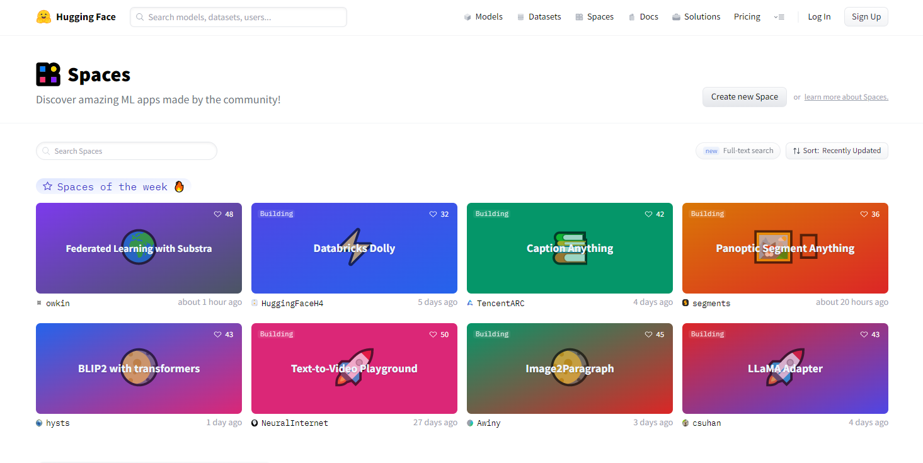Viewport: 923px width, 463px height.
Task: Click the fire emoji after Spaces of the week
Action: point(179,186)
